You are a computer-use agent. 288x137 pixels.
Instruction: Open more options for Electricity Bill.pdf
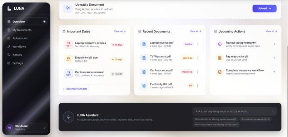(x=198, y=85)
